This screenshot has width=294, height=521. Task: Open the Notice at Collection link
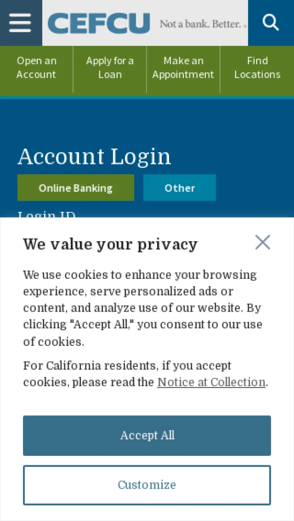point(211,382)
